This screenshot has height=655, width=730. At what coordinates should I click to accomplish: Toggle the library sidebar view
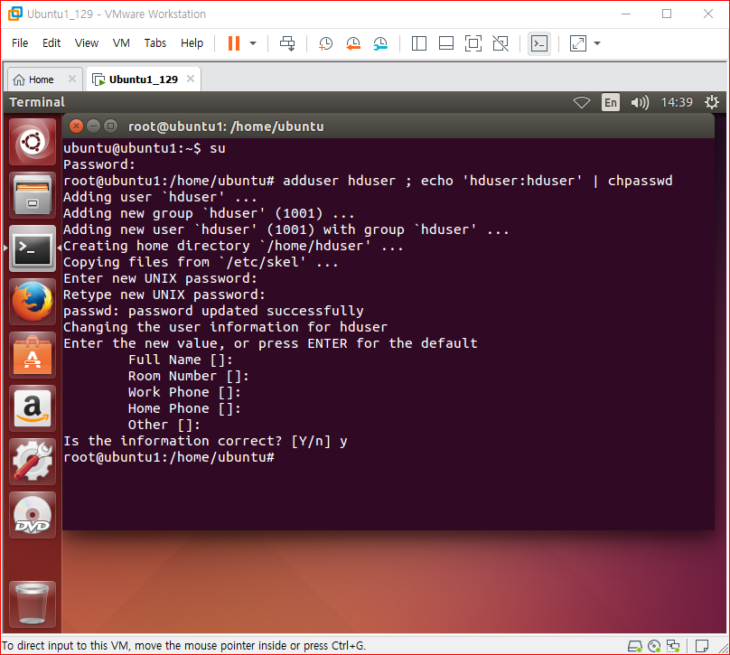tap(419, 43)
